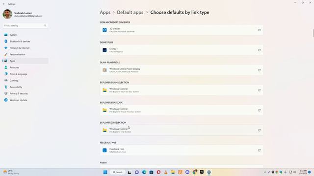
Task: Open System settings in sidebar
Action: coord(25,35)
